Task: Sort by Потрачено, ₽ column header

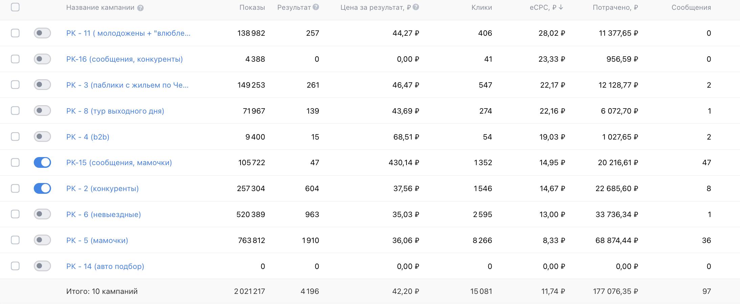Action: (x=615, y=7)
